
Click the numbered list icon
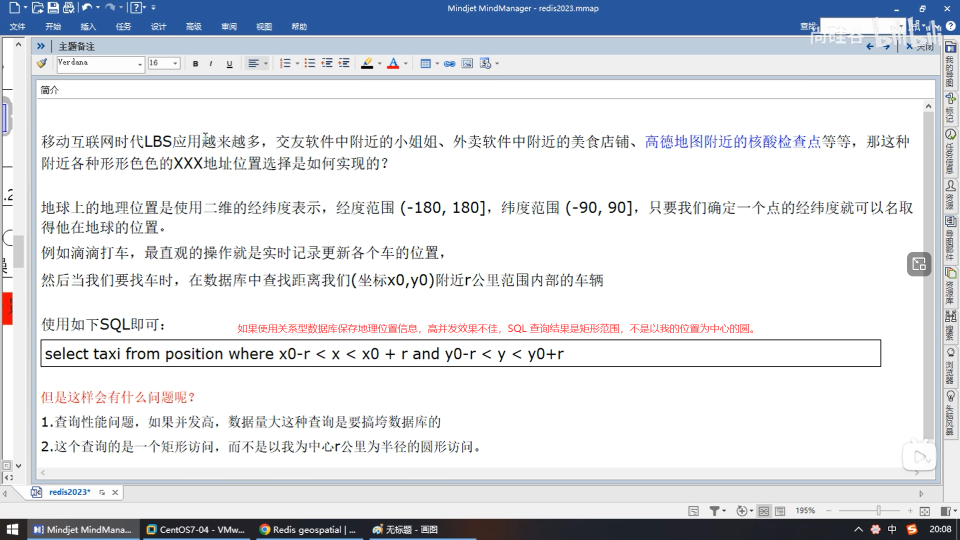[x=285, y=63]
